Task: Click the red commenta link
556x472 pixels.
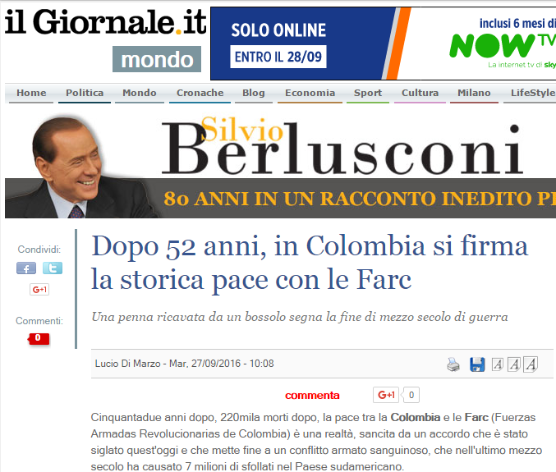Action: pyautogui.click(x=312, y=395)
